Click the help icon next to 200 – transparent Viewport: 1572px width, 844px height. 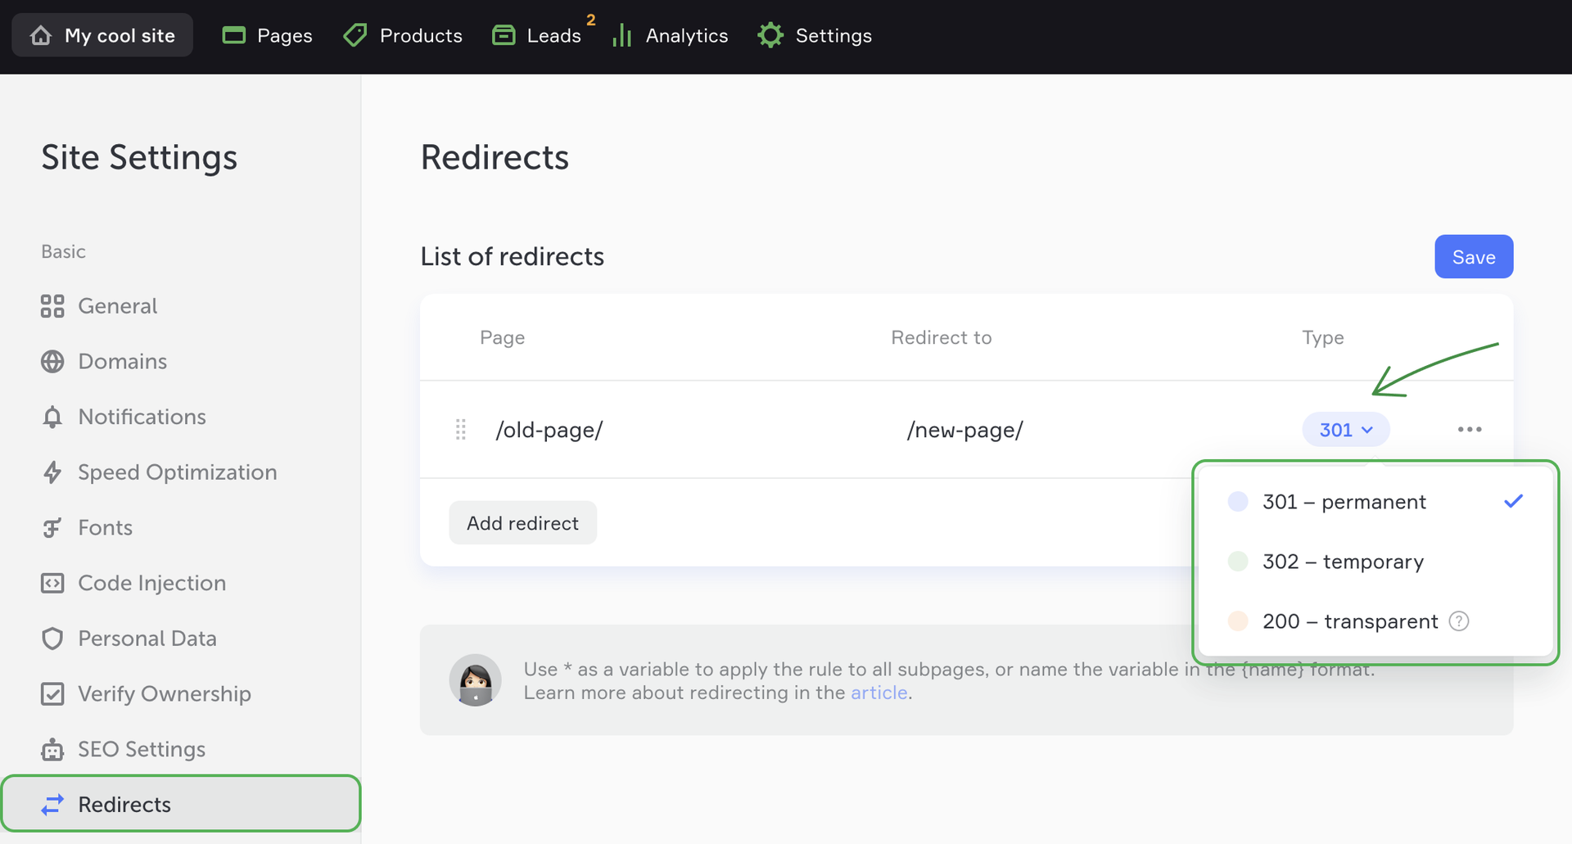point(1458,621)
